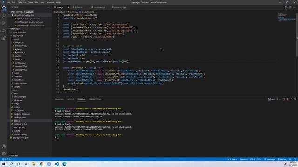Open Google Chrome from the taskbar
Screen dimensions: 298x167
[x=41, y=164]
